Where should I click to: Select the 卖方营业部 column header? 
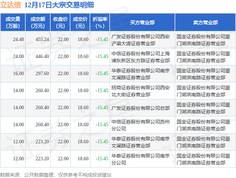(x=205, y=23)
